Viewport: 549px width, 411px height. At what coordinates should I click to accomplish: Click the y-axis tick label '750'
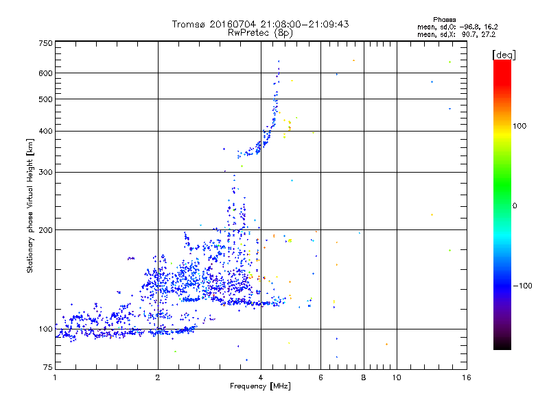(x=45, y=43)
